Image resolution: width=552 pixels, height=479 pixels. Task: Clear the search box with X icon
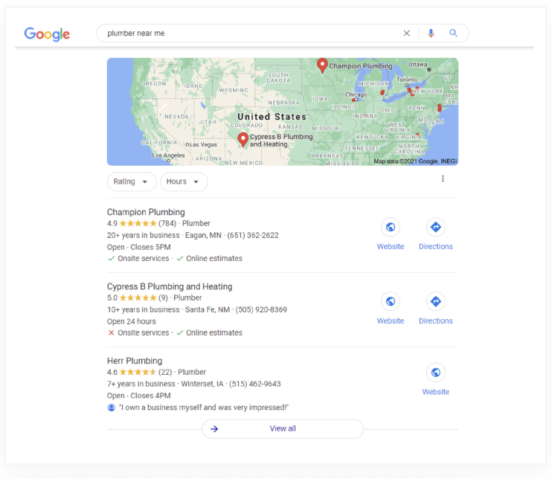407,33
